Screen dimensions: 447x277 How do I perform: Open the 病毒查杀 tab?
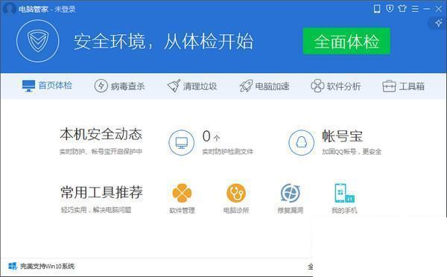coord(120,86)
